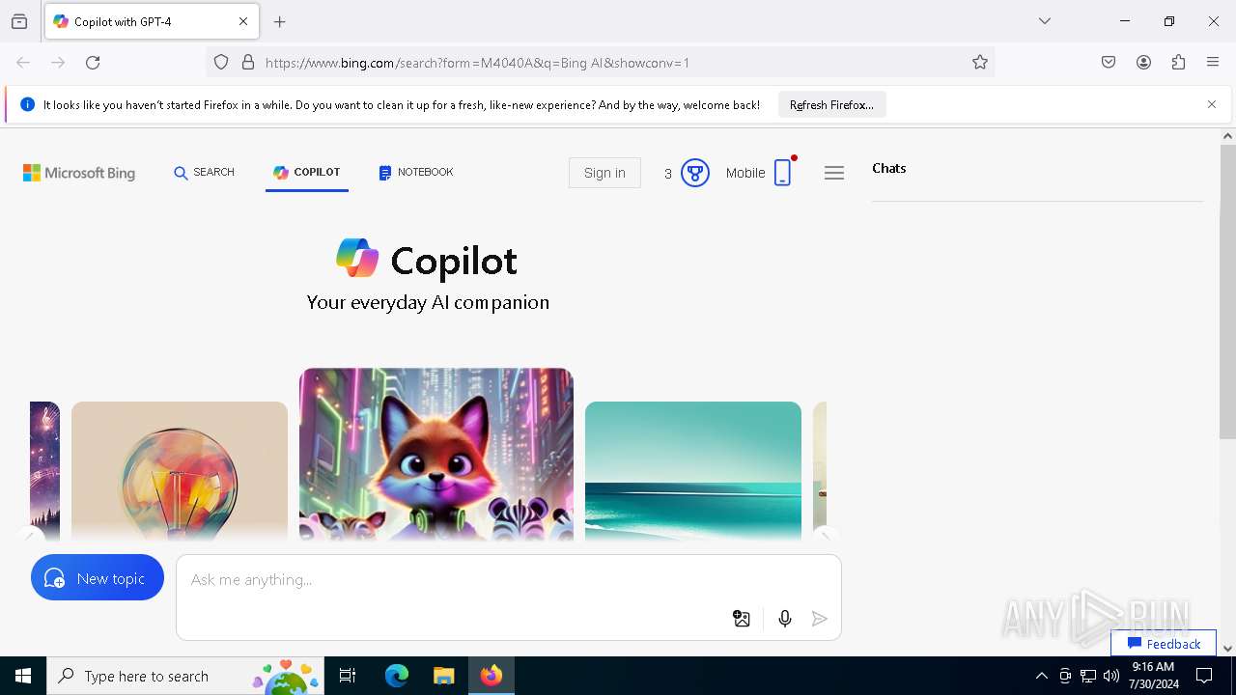This screenshot has height=695, width=1236.
Task: Open the Firefox account icon
Action: click(x=1143, y=63)
